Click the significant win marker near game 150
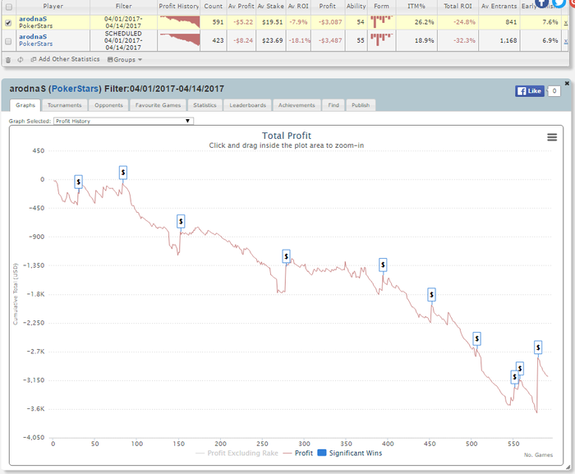 181,222
